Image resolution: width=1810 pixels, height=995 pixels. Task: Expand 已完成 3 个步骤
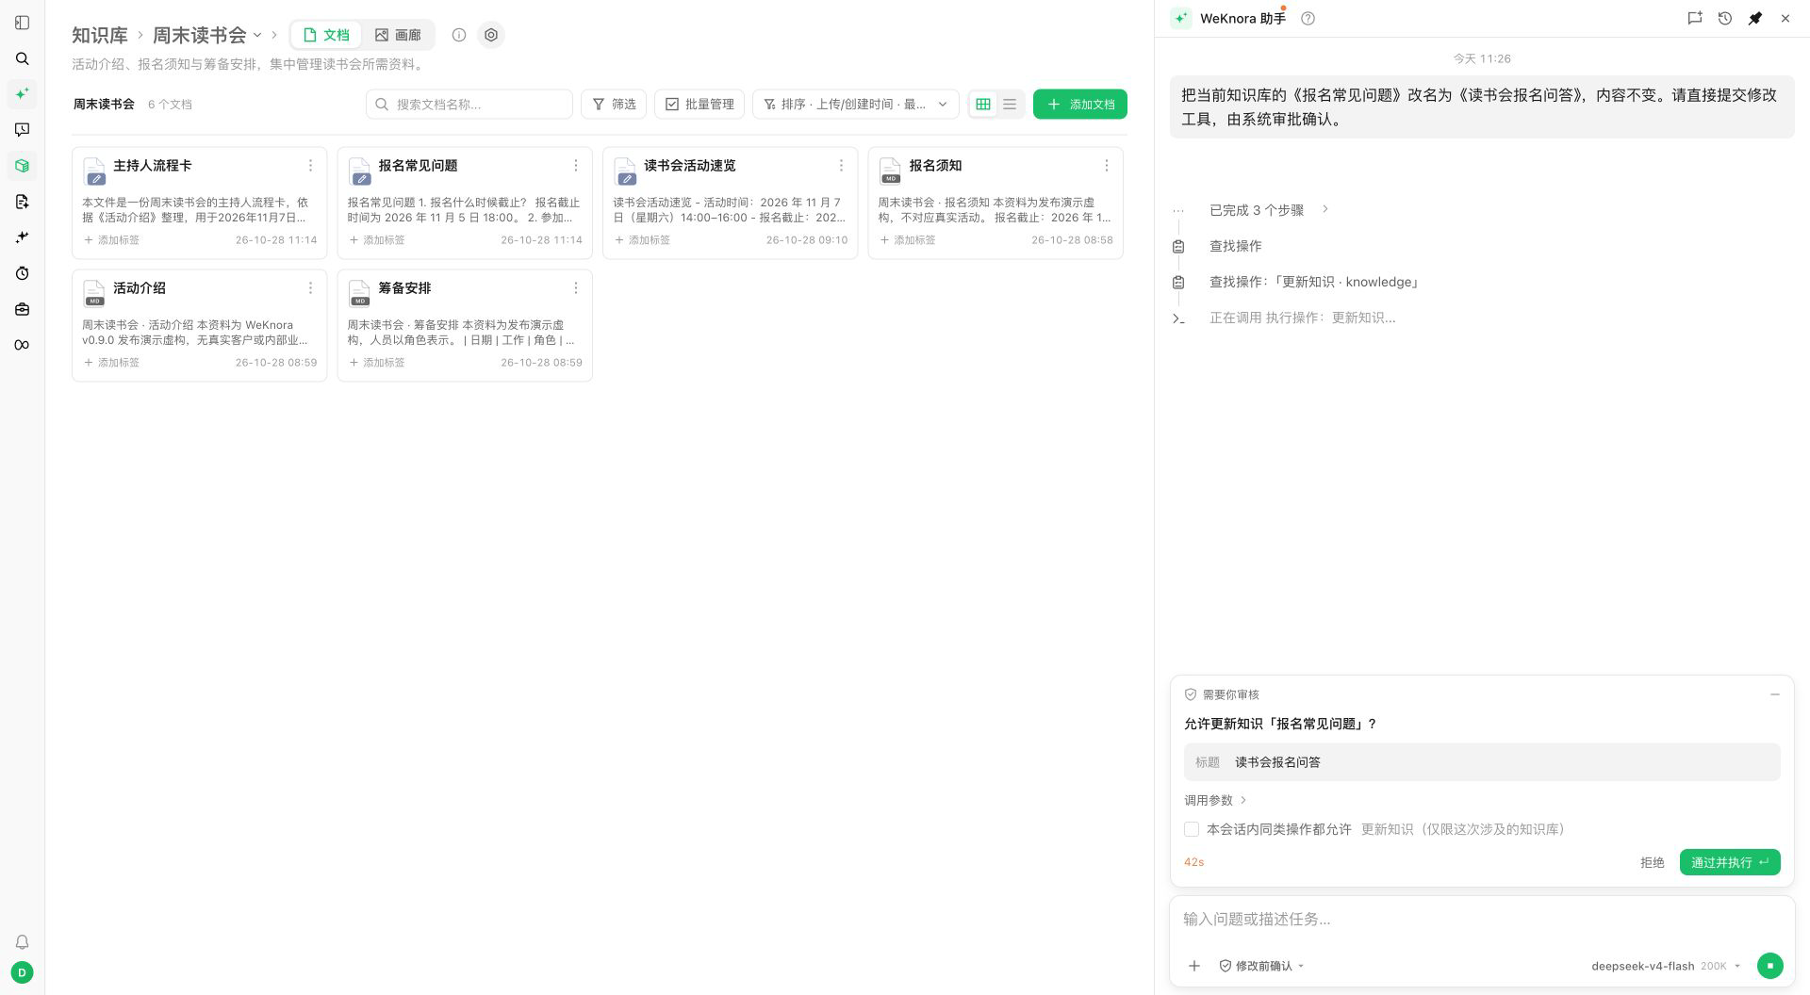(x=1269, y=210)
